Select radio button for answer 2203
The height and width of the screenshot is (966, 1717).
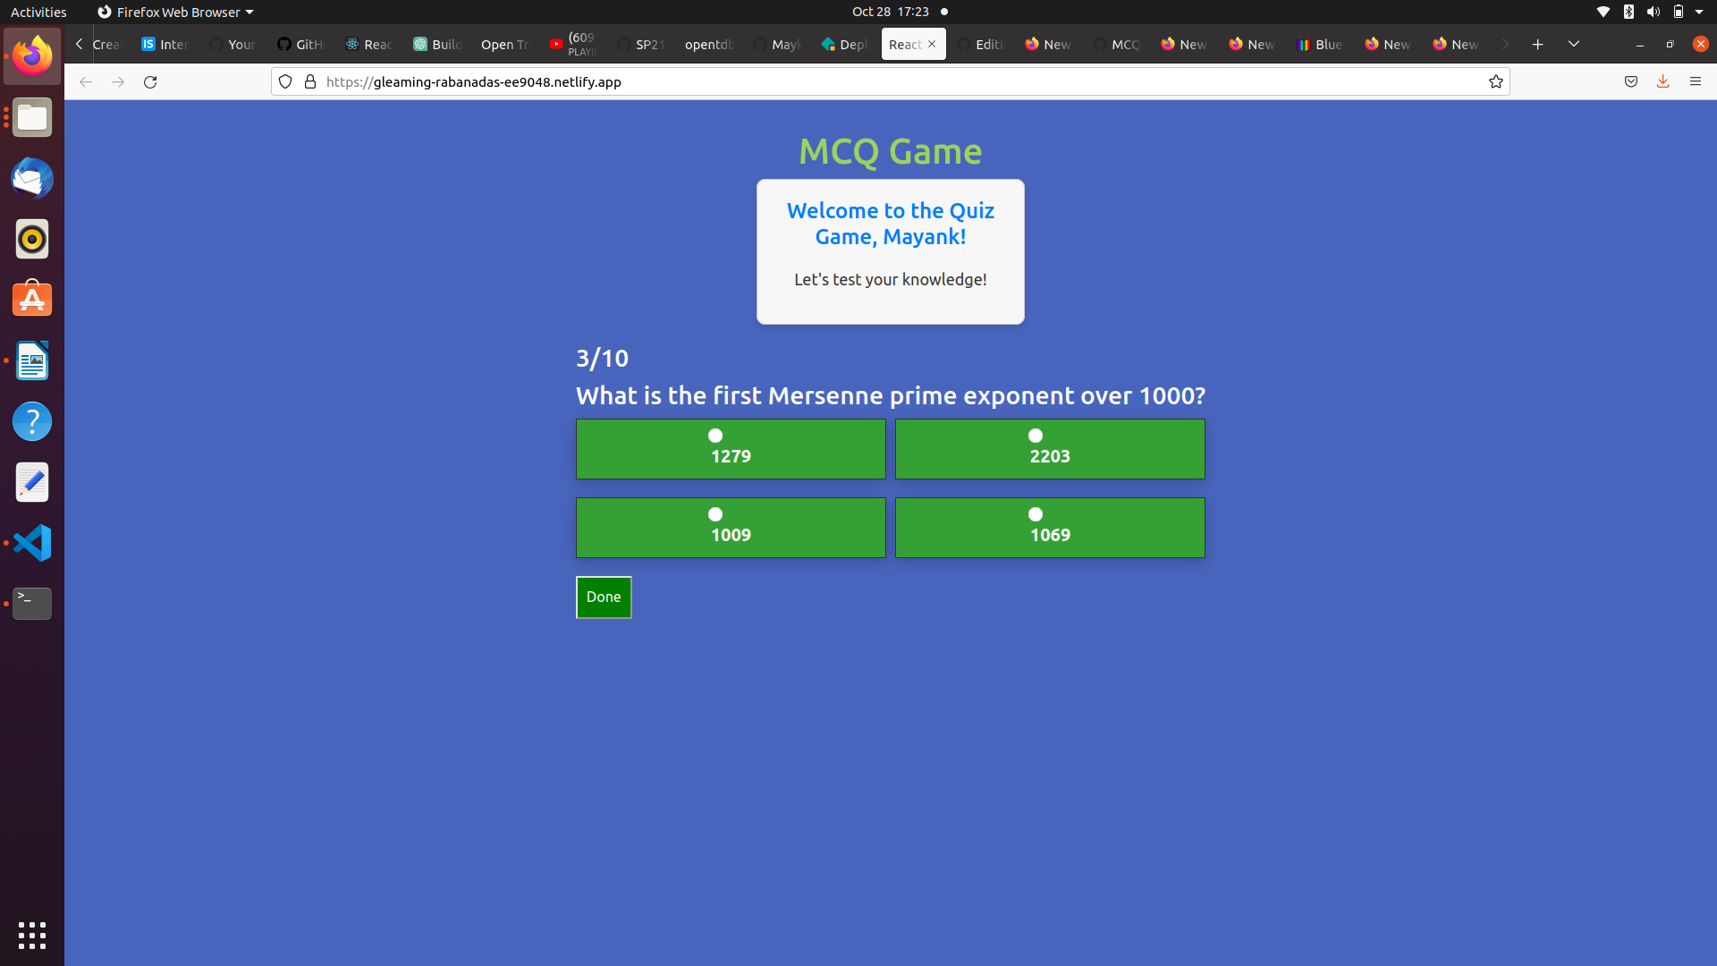tap(1036, 436)
